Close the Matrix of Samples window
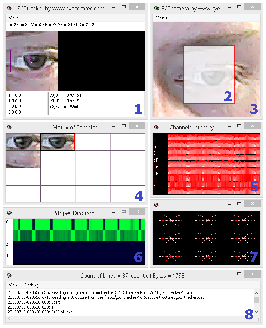Viewport: 266px width, 328px height. point(137,126)
